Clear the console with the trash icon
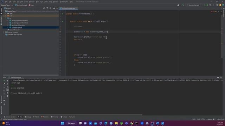This screenshot has width=225, height=126. pos(8,96)
